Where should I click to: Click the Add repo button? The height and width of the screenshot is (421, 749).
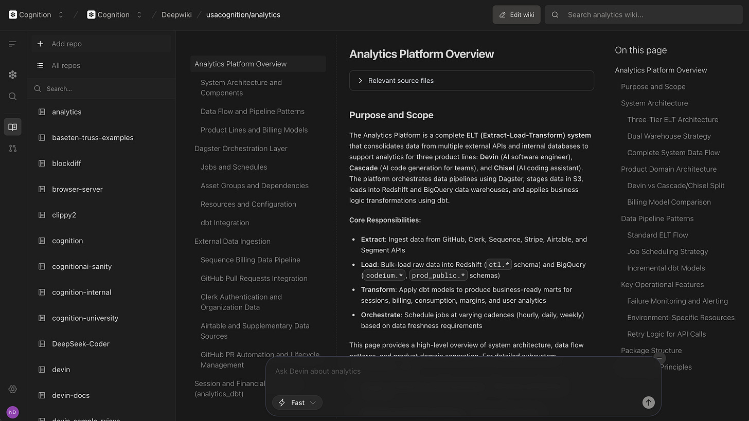point(101,44)
